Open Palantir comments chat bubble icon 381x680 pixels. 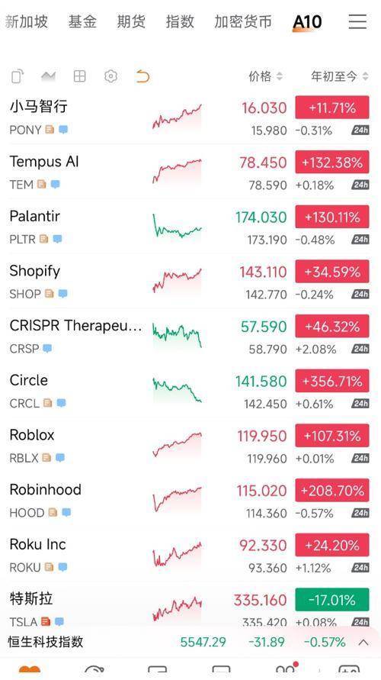[58, 239]
